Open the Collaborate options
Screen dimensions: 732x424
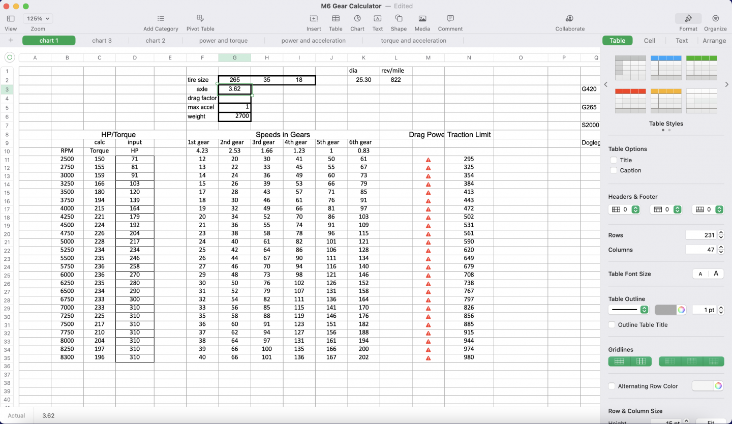click(569, 19)
